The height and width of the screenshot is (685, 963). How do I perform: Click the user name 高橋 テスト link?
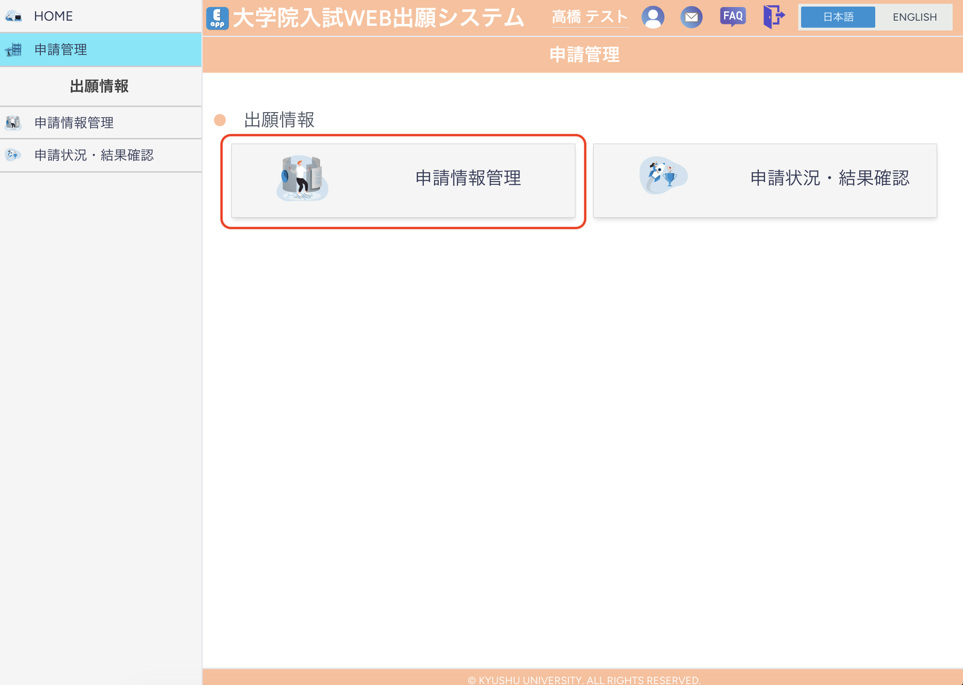click(x=590, y=17)
